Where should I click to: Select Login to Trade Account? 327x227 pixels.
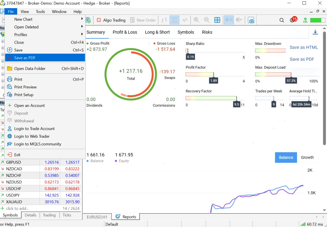pyautogui.click(x=45, y=129)
